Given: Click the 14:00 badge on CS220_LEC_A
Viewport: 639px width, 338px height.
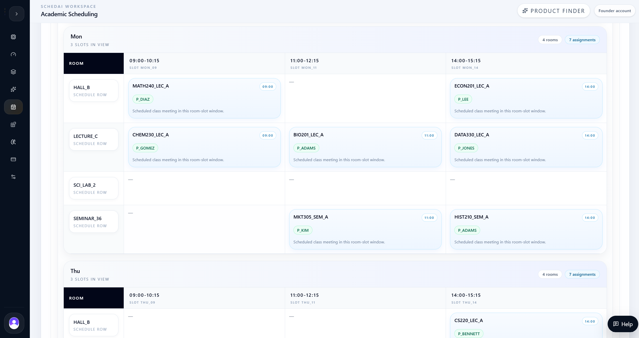Looking at the screenshot, I should click(590, 321).
